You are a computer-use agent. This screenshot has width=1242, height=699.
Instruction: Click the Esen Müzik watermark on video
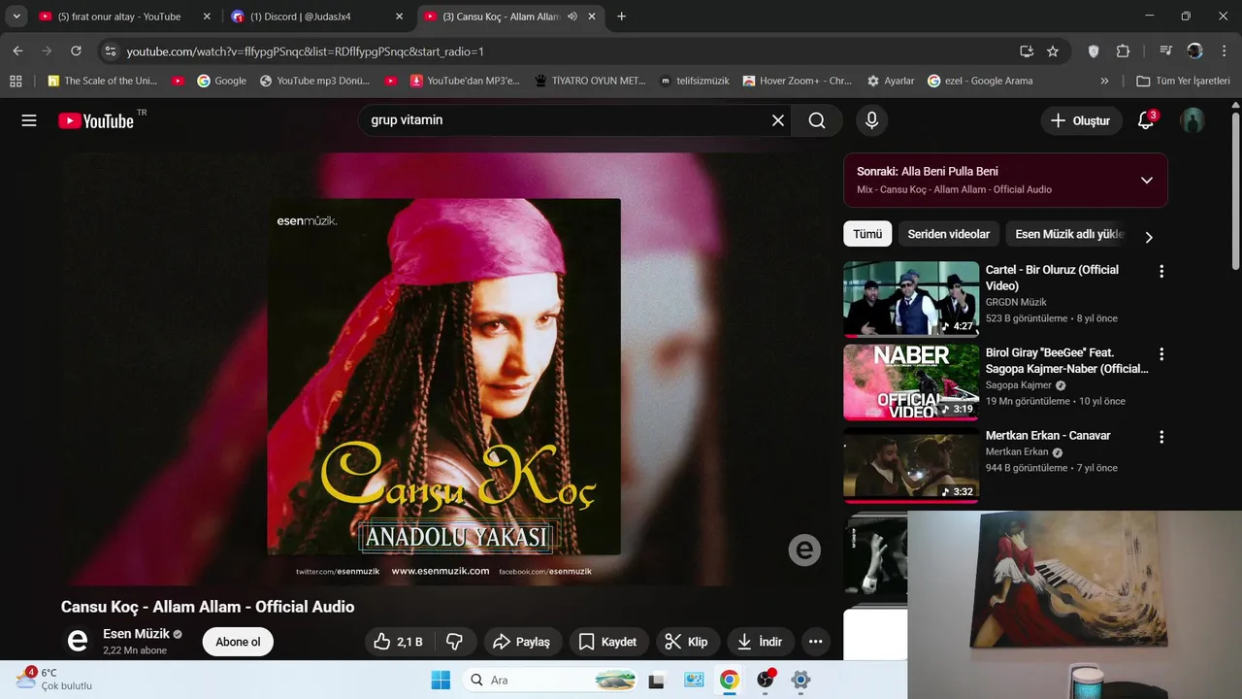(x=804, y=550)
